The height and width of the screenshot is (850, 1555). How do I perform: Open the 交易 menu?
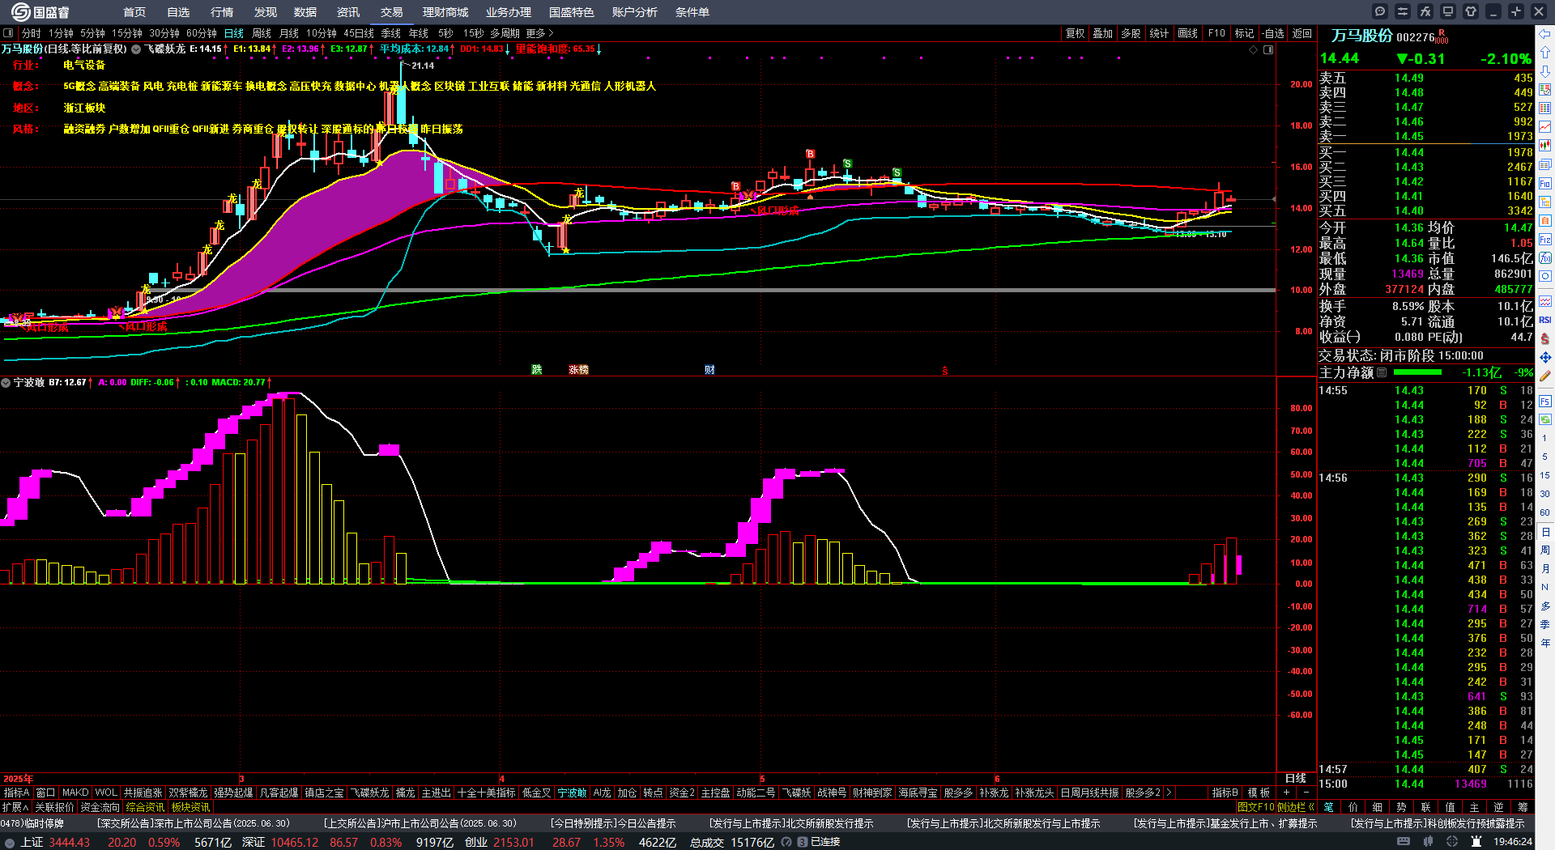[x=392, y=12]
